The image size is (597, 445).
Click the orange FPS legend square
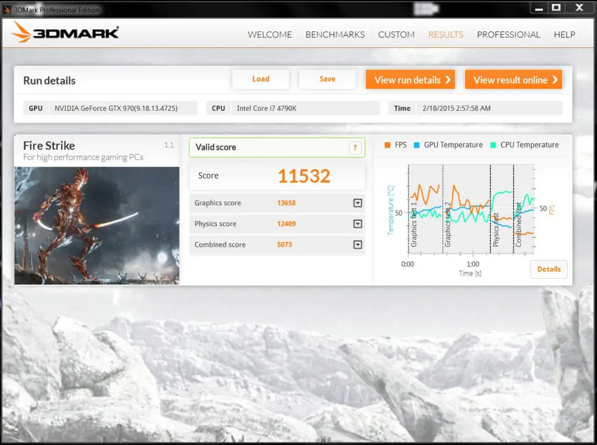387,145
